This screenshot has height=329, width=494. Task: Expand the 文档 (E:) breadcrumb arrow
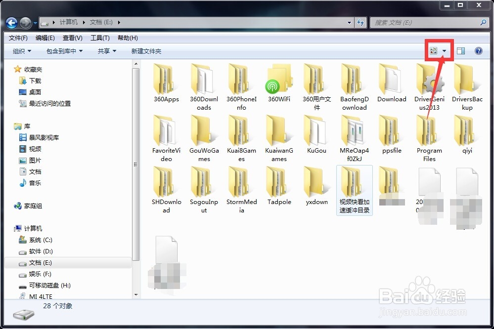[119, 22]
